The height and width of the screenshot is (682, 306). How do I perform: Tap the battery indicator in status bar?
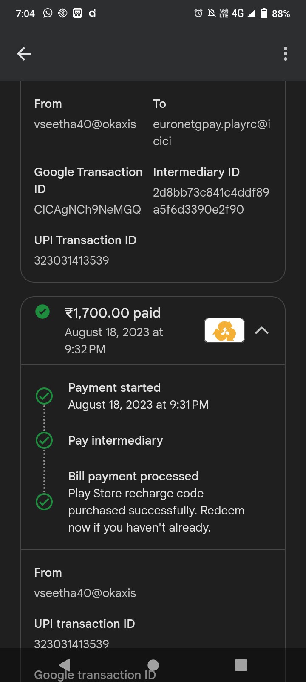click(264, 14)
